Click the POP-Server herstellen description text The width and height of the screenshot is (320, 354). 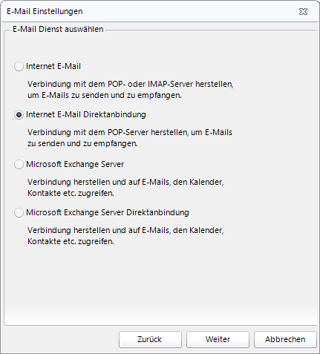click(x=130, y=132)
